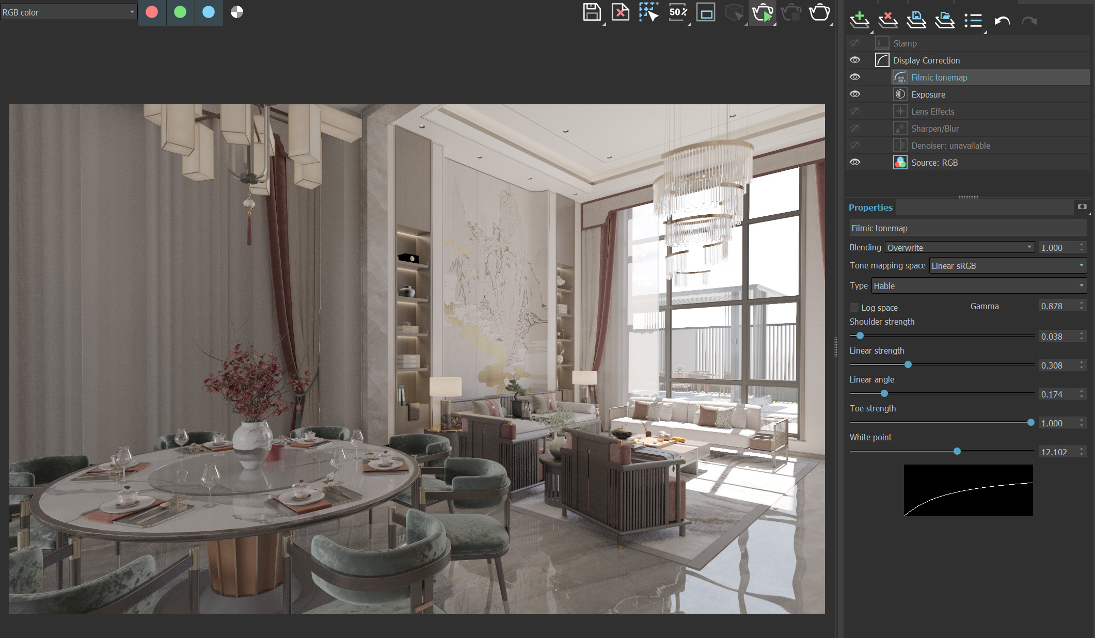This screenshot has height=638, width=1095.
Task: Click the last teapot render icon
Action: click(819, 12)
